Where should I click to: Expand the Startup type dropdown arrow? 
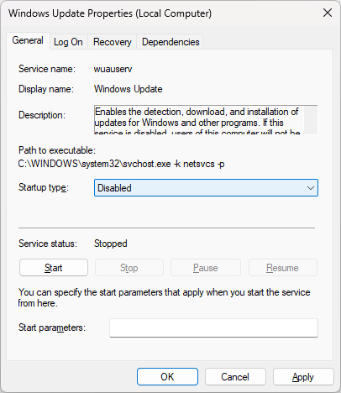310,188
